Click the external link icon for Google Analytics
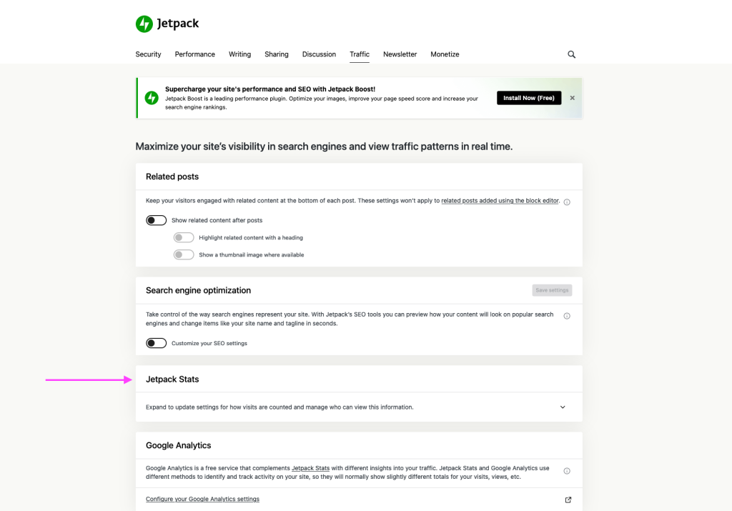 tap(568, 500)
